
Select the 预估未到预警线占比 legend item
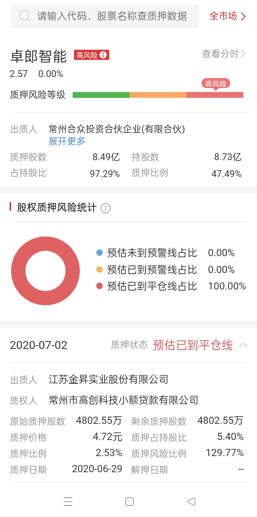(x=165, y=253)
